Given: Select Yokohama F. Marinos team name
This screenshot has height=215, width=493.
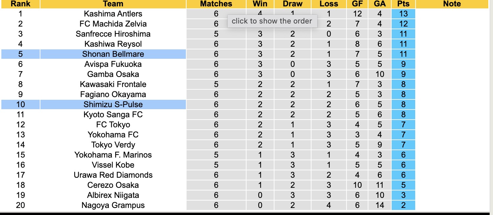Looking at the screenshot, I should (113, 155).
